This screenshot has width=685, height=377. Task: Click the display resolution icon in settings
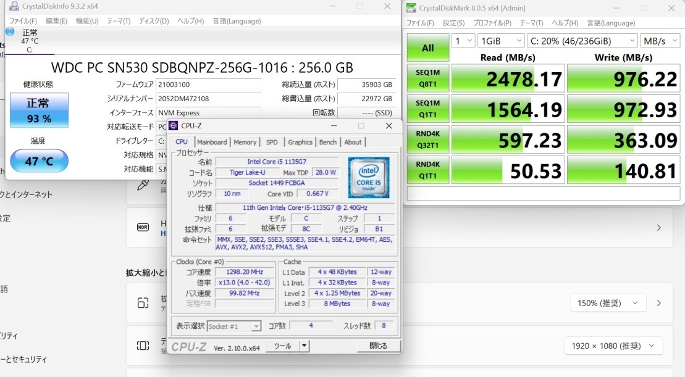tap(143, 346)
